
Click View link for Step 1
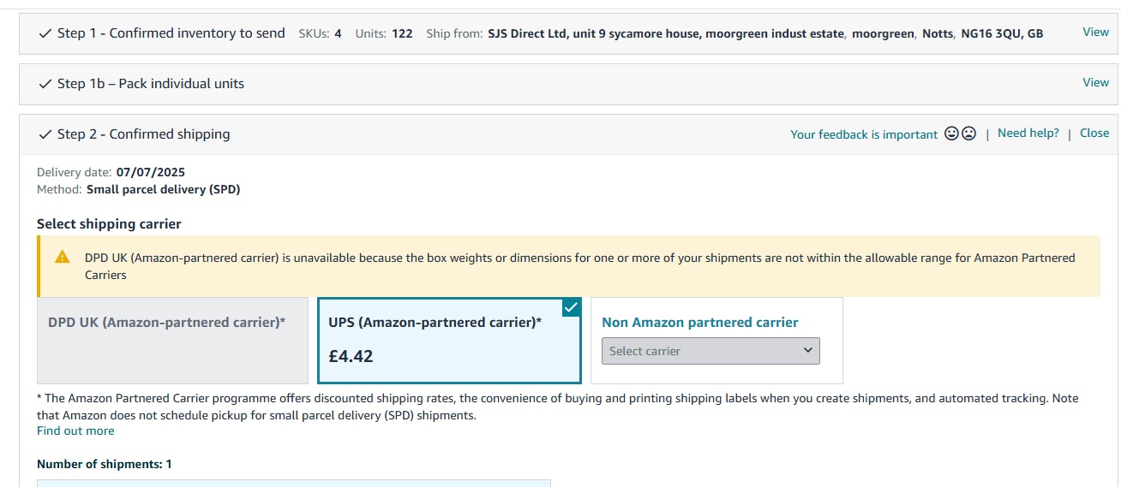(1095, 32)
